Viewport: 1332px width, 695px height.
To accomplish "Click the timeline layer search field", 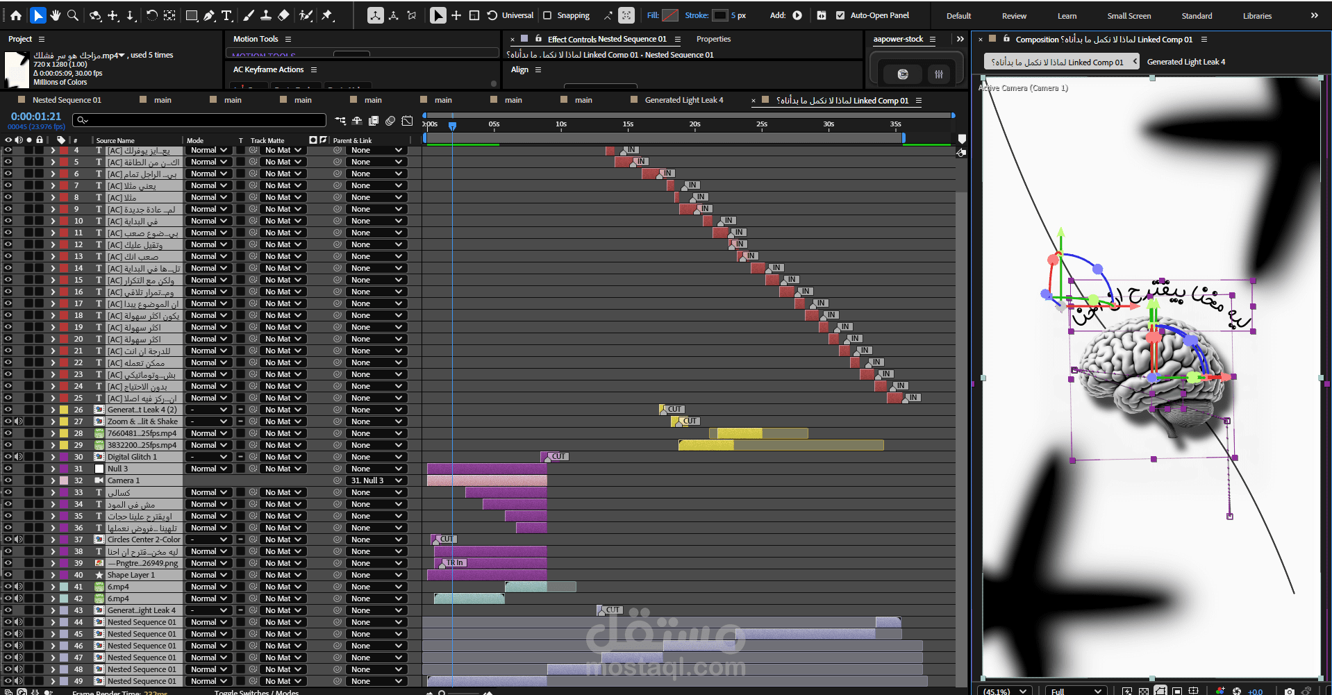I will [x=199, y=121].
